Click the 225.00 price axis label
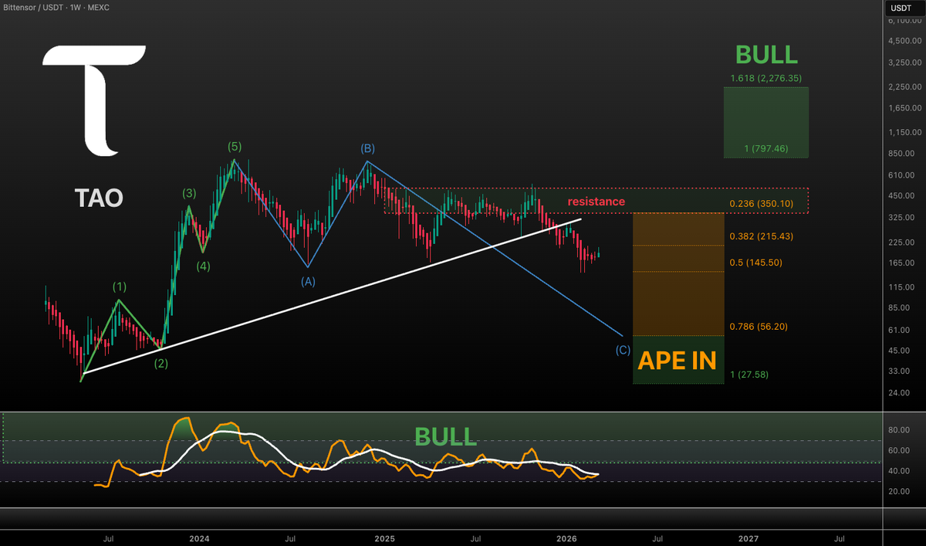Image resolution: width=926 pixels, height=546 pixels. (903, 242)
